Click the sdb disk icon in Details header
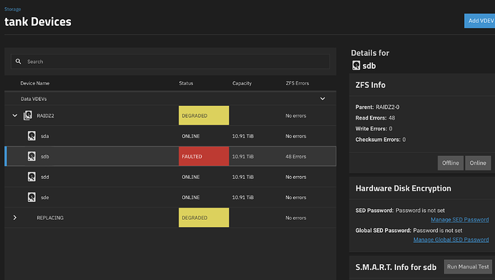 (356, 65)
